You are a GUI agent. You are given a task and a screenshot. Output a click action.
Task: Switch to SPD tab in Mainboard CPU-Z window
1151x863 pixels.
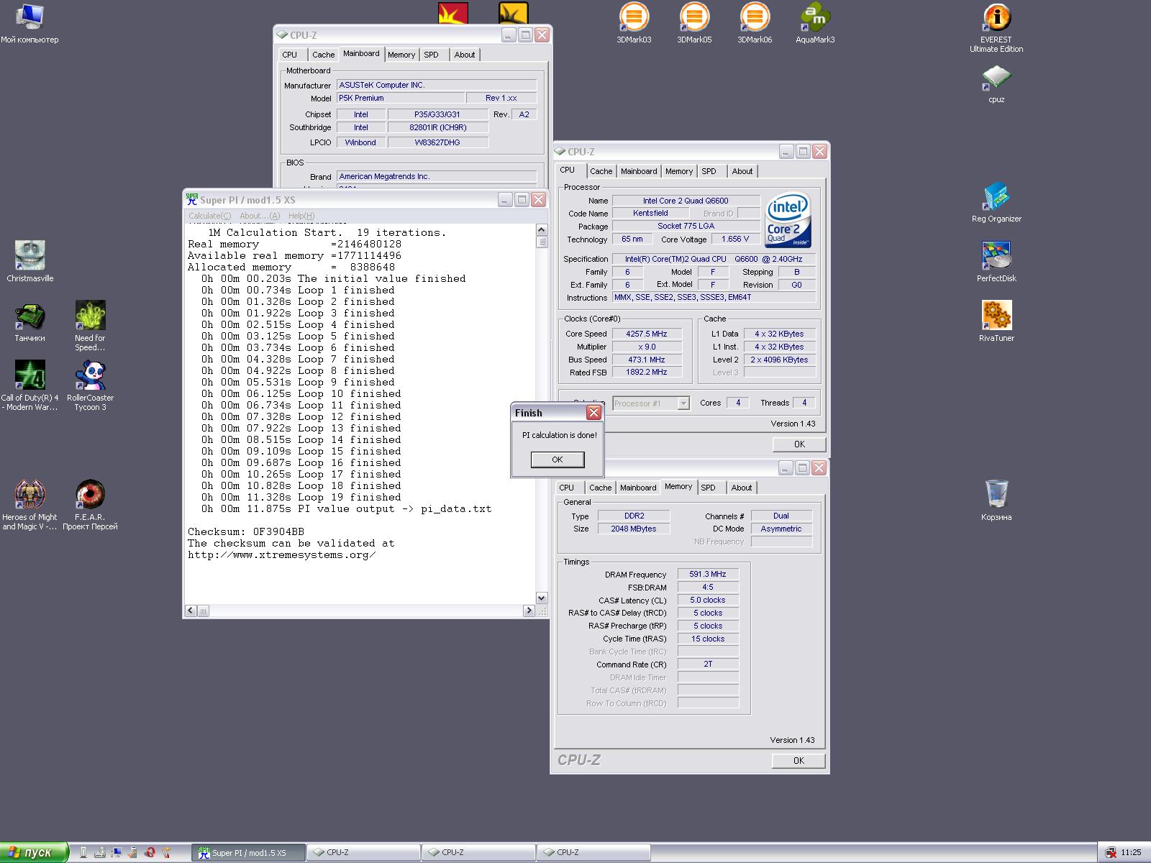pos(431,55)
